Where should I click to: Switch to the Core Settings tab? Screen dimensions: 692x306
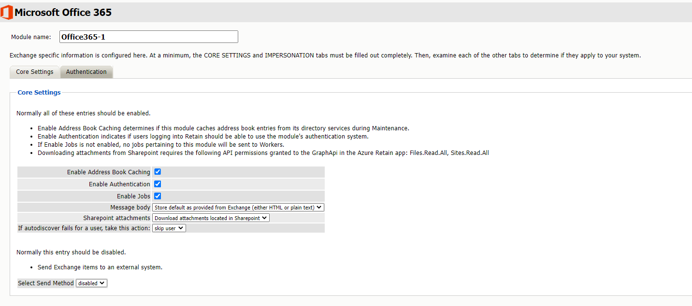point(35,72)
